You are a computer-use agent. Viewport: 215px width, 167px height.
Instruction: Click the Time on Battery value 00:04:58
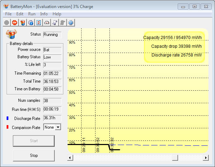point(52,89)
